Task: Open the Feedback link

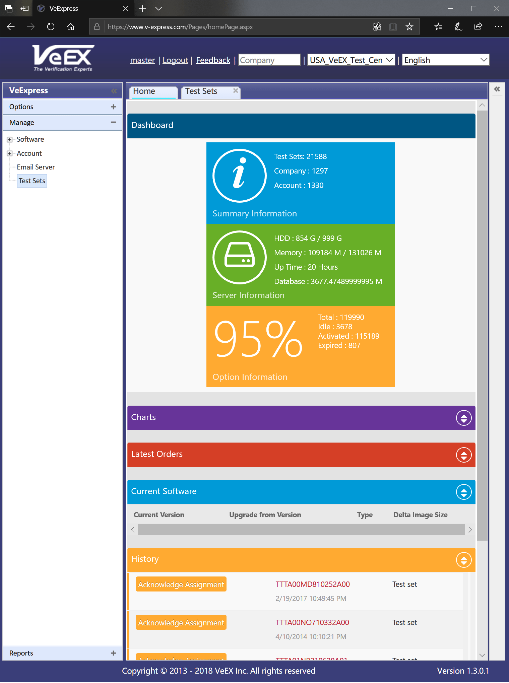Action: [213, 60]
